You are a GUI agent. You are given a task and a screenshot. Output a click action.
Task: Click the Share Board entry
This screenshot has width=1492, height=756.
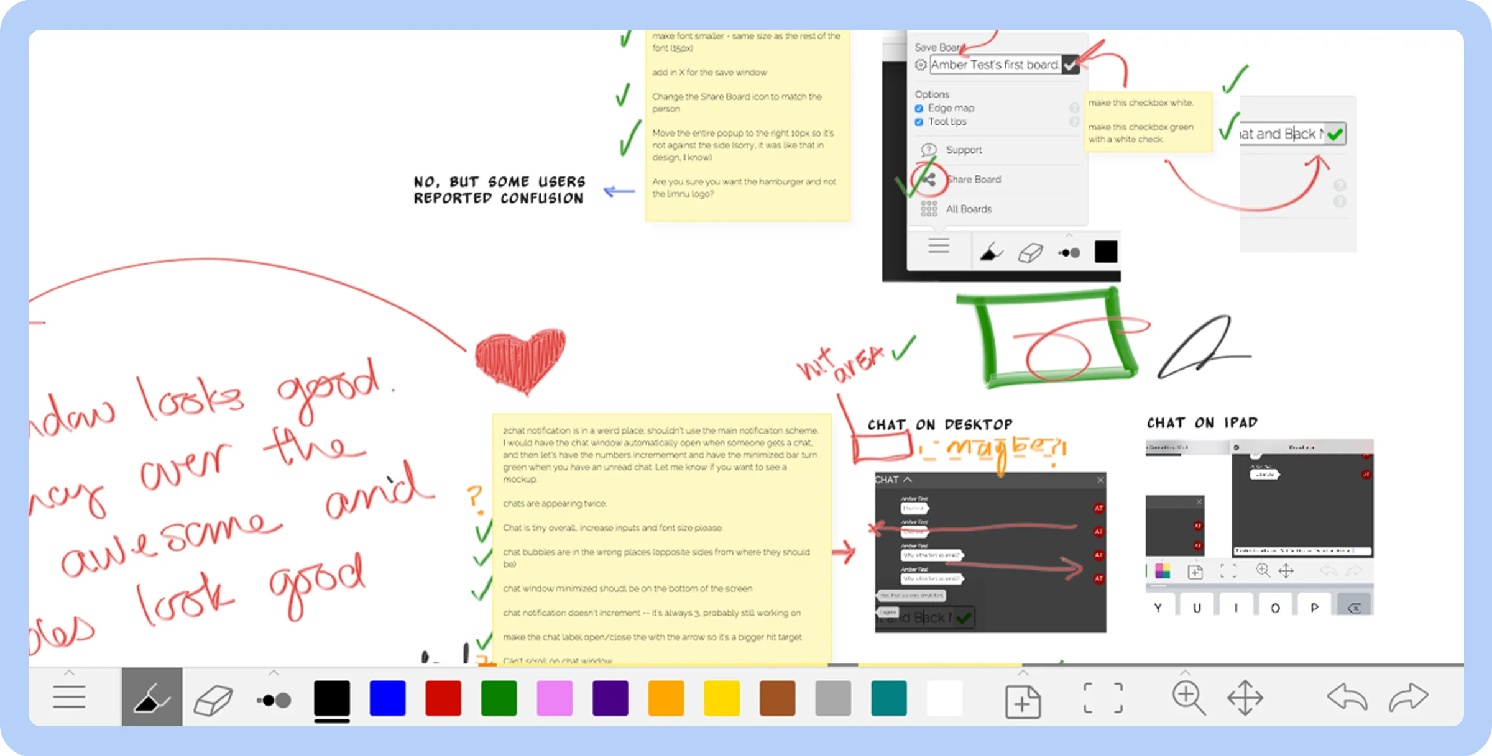pyautogui.click(x=974, y=180)
